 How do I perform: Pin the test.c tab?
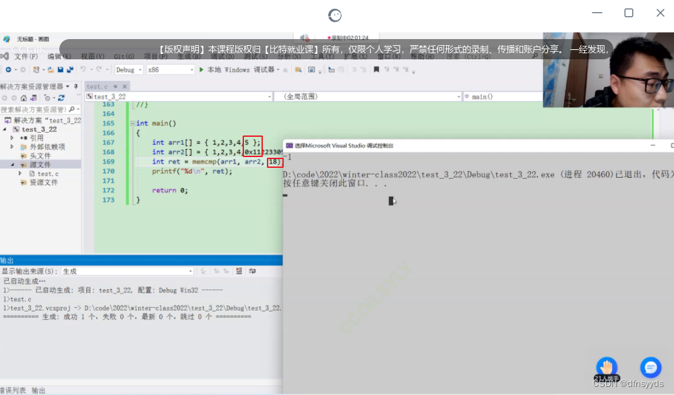click(x=115, y=86)
